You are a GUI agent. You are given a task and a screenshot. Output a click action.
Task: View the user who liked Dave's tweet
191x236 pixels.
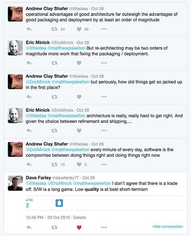(59, 203)
